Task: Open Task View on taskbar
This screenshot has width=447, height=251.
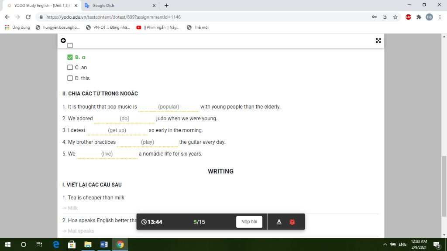Action: [x=39, y=244]
